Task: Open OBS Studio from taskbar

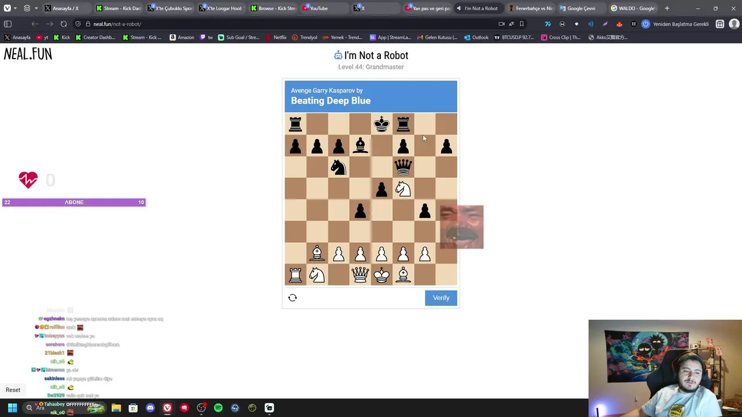Action: (x=201, y=408)
